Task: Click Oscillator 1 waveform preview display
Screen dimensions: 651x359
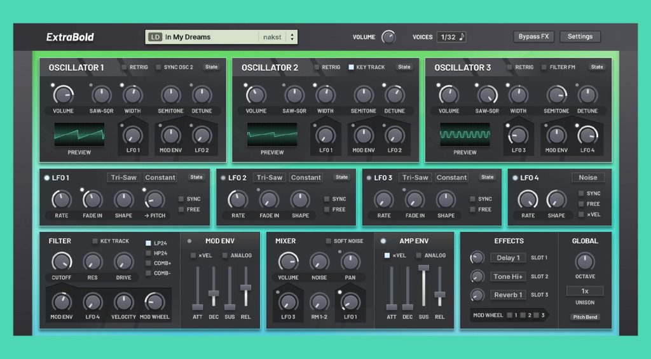Action: [x=79, y=135]
